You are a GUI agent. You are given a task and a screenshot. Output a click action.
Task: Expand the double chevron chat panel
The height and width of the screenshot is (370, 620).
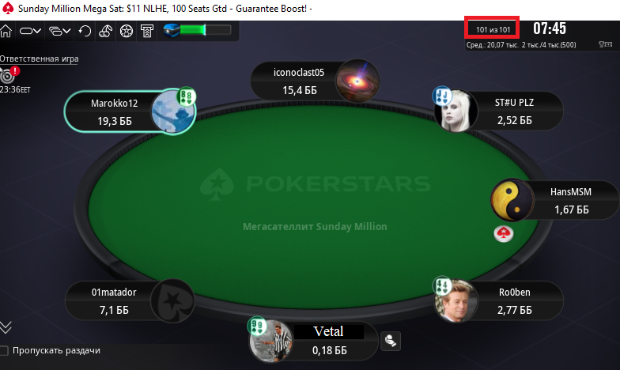tap(6, 327)
